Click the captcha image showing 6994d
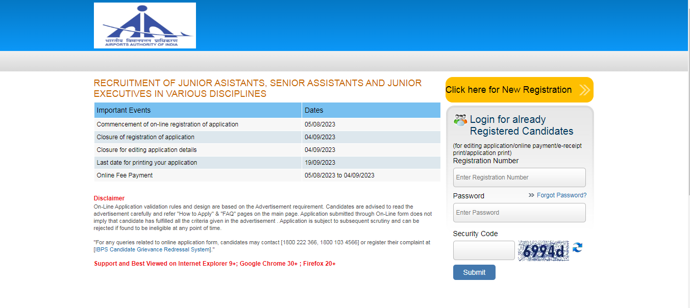The height and width of the screenshot is (308, 690). point(543,251)
